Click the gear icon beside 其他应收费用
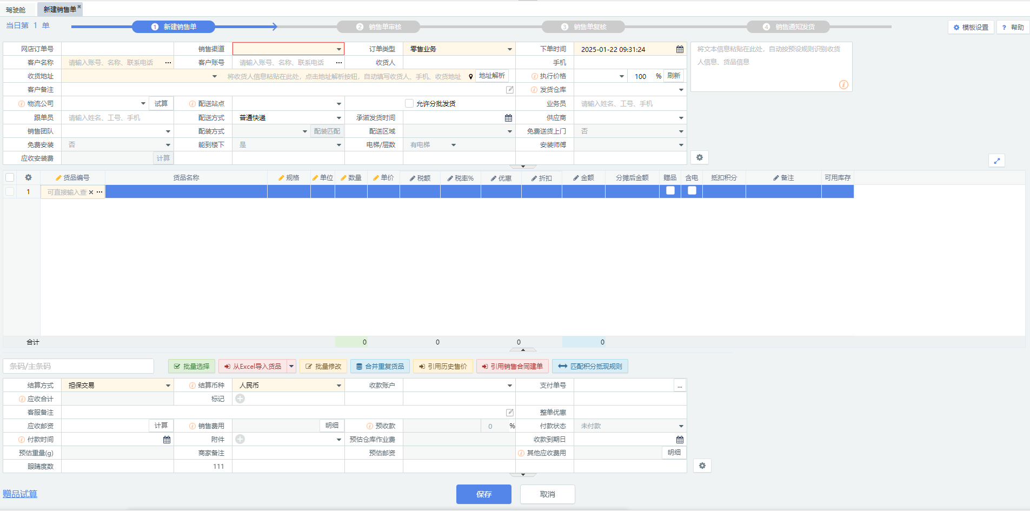The height and width of the screenshot is (511, 1030). click(702, 466)
